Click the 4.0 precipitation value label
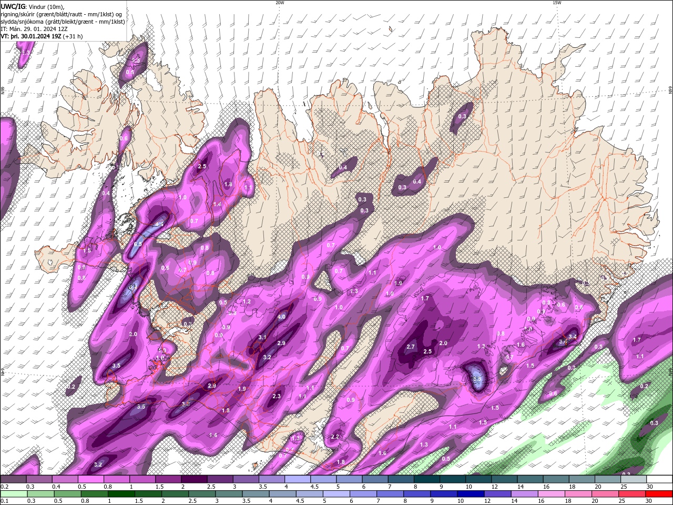 [x=281, y=317]
